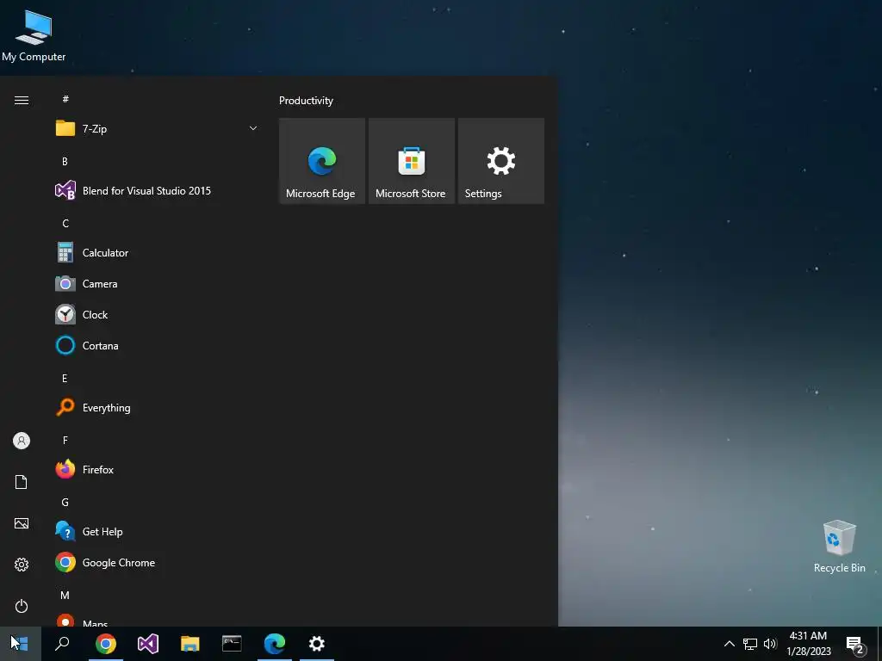Viewport: 882px width, 661px height.
Task: Open File Explorer from the taskbar
Action: (190, 644)
